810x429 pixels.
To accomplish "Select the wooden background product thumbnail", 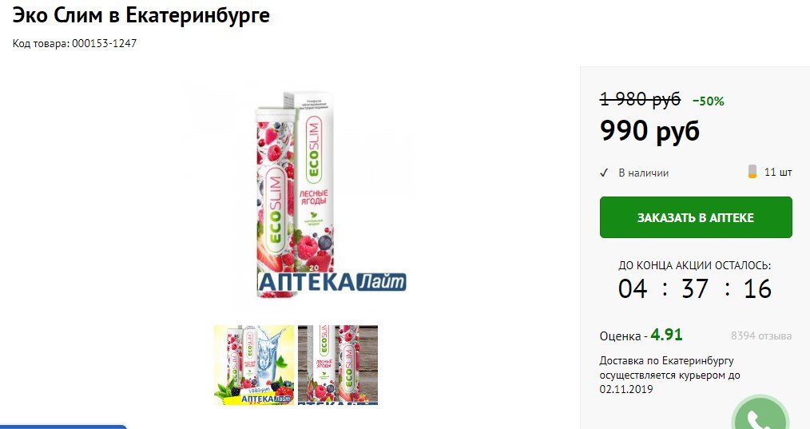I will pyautogui.click(x=338, y=364).
